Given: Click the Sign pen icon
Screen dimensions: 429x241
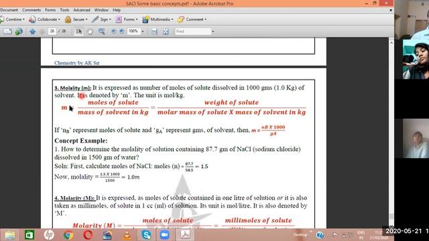Looking at the screenshot, I should pos(95,19).
